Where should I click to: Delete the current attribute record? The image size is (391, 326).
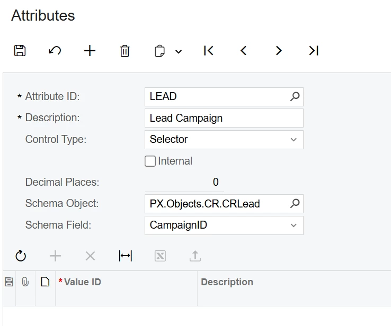click(x=125, y=51)
